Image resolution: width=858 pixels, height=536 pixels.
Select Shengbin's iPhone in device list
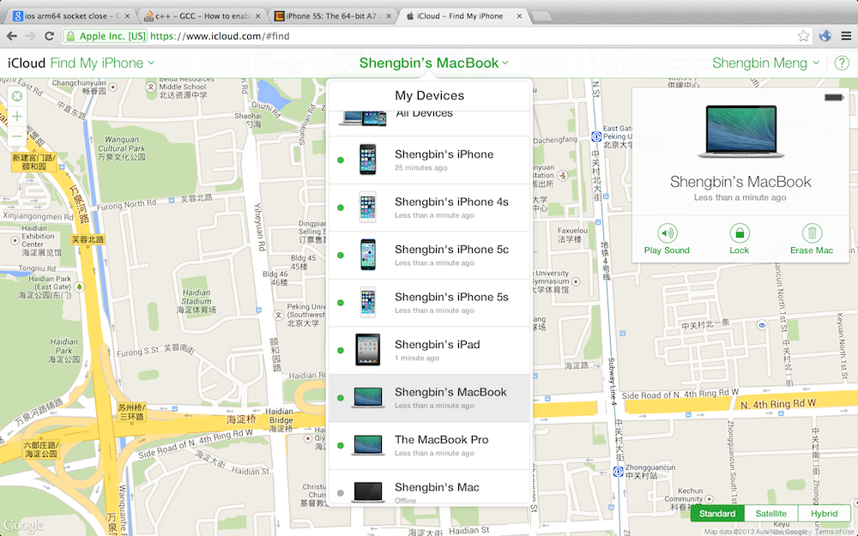[429, 160]
